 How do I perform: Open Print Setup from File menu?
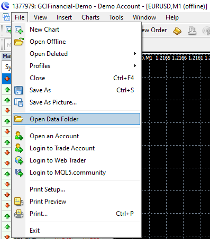[76, 189]
